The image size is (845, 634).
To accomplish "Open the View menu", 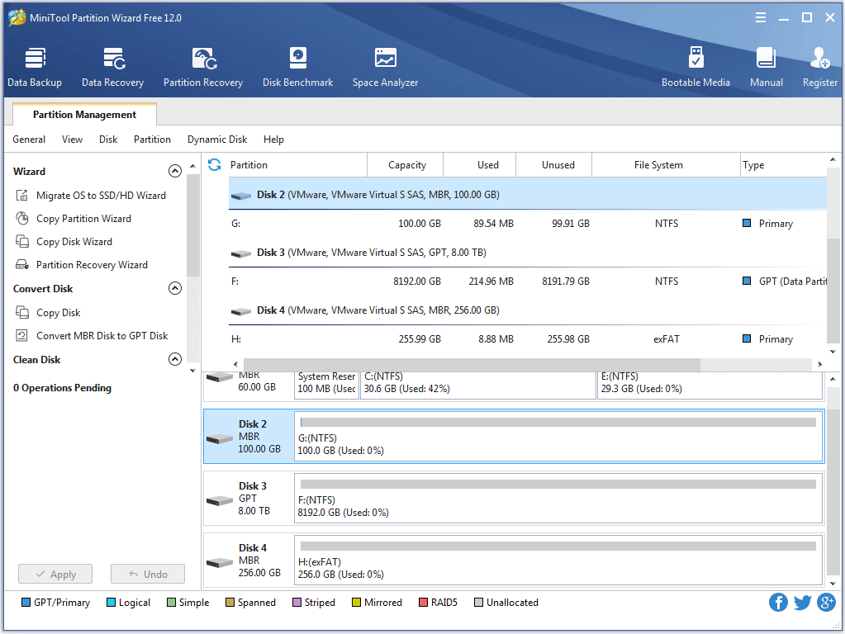I will click(x=72, y=140).
